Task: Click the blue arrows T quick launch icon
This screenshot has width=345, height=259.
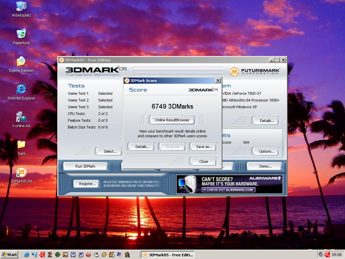Action: coord(120,255)
